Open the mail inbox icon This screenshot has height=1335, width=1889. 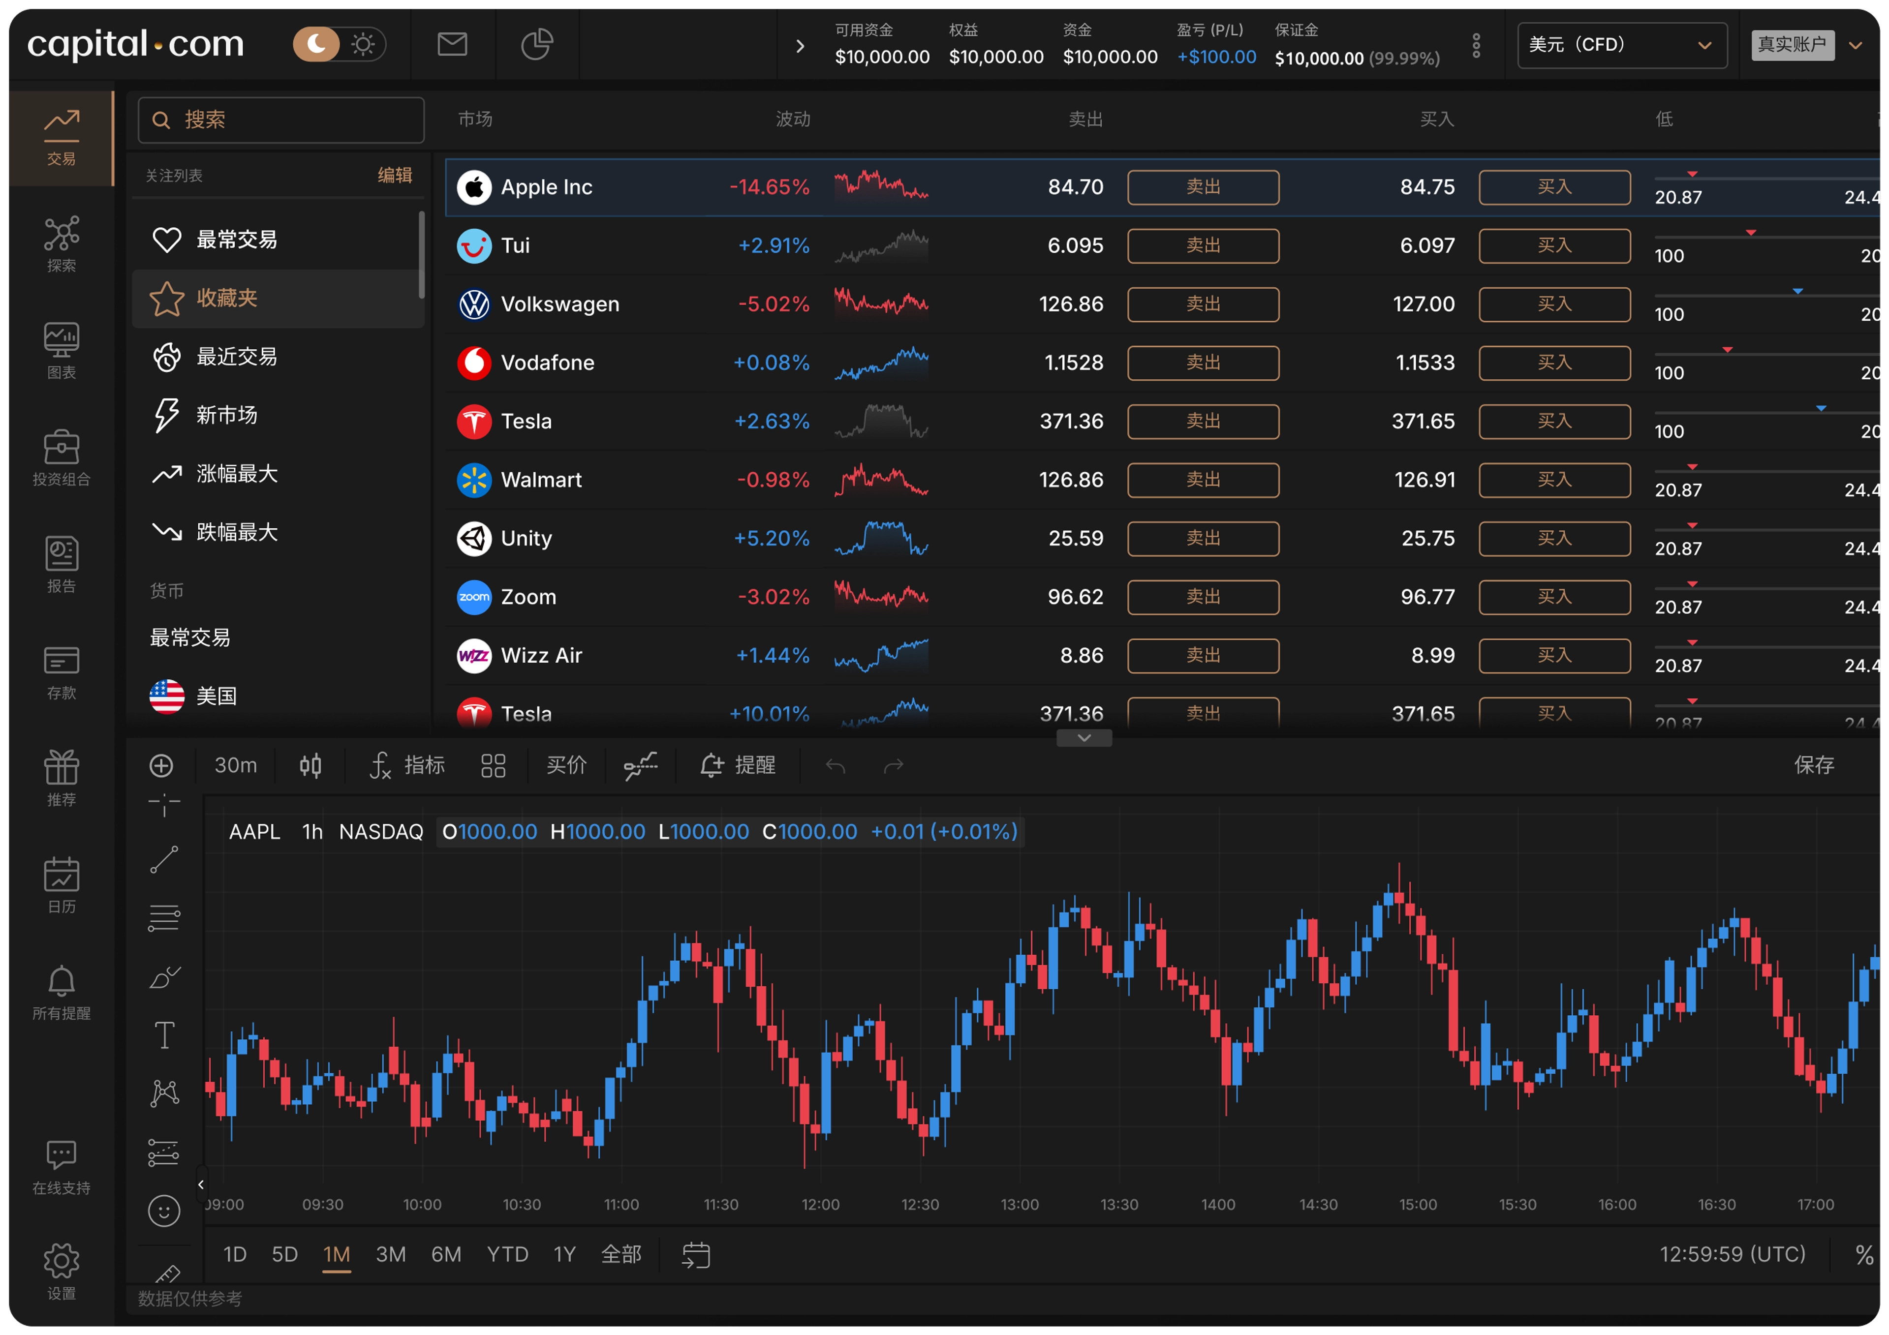(x=453, y=44)
